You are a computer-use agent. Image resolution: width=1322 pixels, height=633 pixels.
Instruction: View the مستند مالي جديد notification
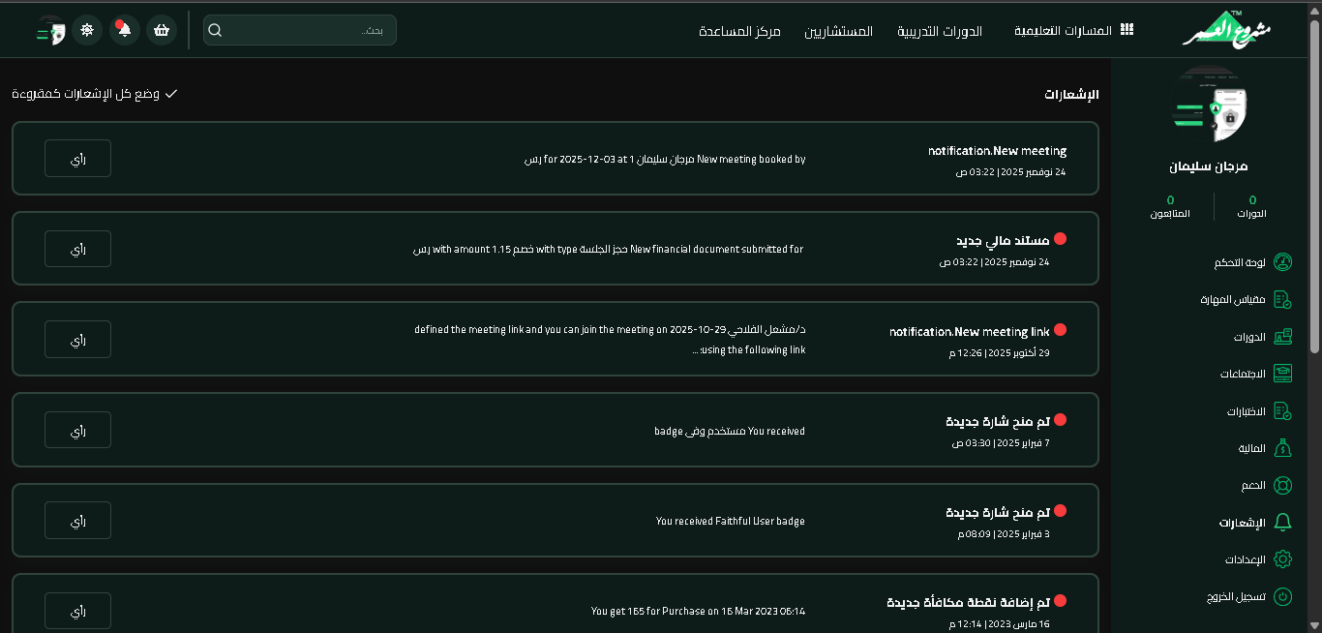pos(77,249)
